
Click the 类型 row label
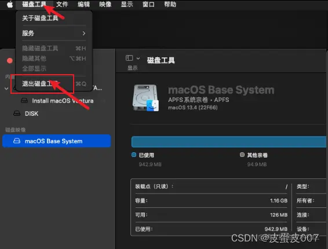pos(303,186)
